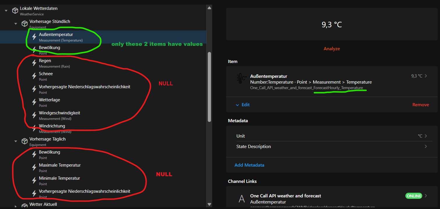Click the Wetter Aktuell cube icon
440x209 pixels.
click(24, 206)
